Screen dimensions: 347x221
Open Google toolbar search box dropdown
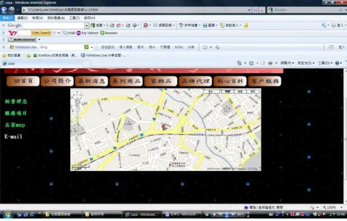coord(86,26)
